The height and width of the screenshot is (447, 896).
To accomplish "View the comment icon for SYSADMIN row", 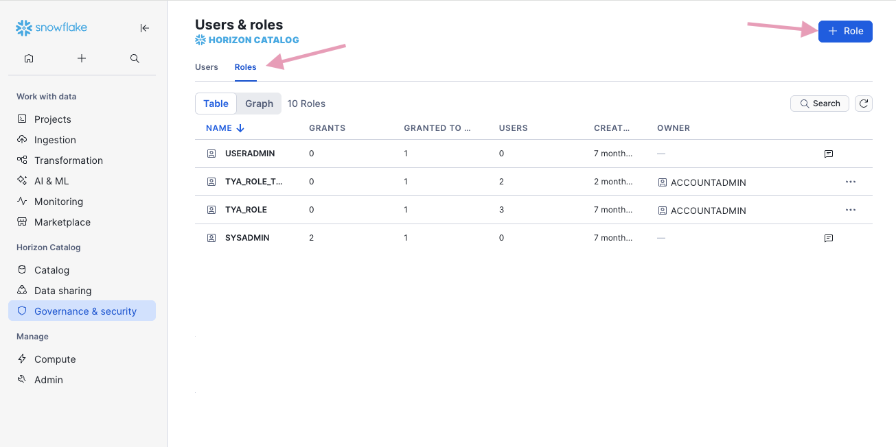I will (828, 238).
